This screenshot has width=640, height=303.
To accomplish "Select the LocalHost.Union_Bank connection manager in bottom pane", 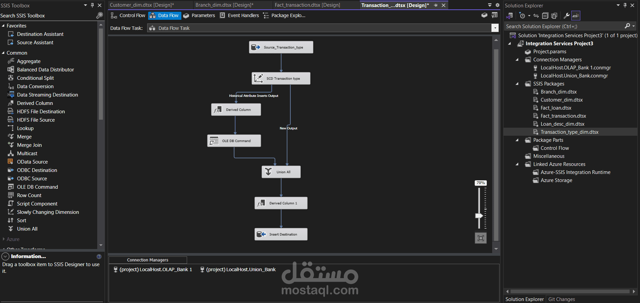I will (x=238, y=269).
